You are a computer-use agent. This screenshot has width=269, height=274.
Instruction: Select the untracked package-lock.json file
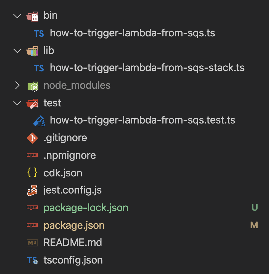coord(86,208)
